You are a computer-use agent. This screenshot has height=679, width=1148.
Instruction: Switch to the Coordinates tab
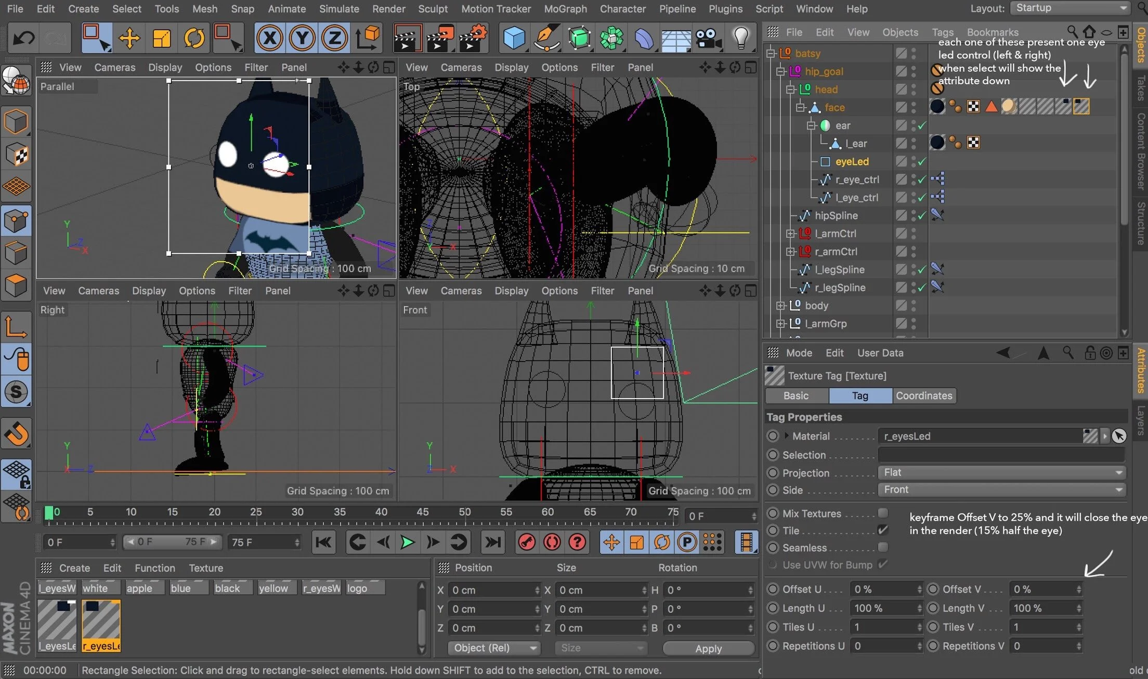(x=924, y=395)
